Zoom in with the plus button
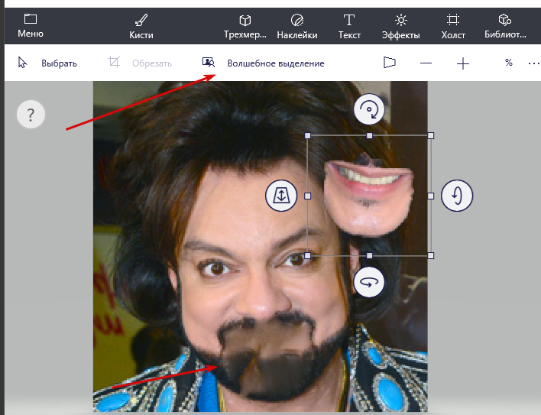The width and height of the screenshot is (541, 415). coord(463,63)
